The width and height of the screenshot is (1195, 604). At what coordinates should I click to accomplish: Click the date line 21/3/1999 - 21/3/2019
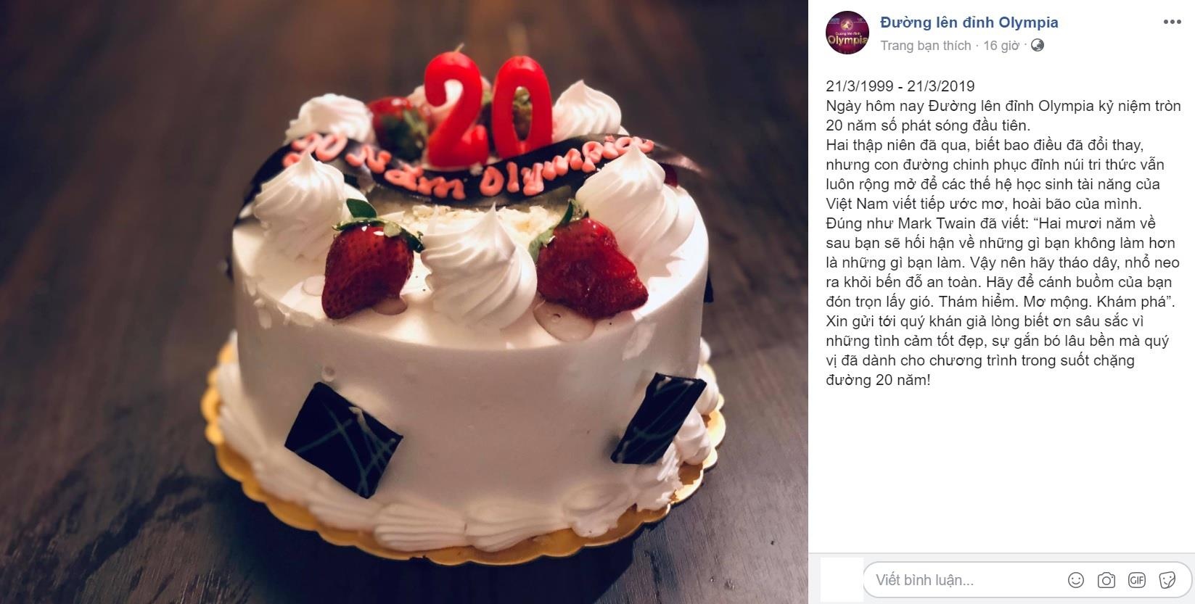pyautogui.click(x=900, y=86)
